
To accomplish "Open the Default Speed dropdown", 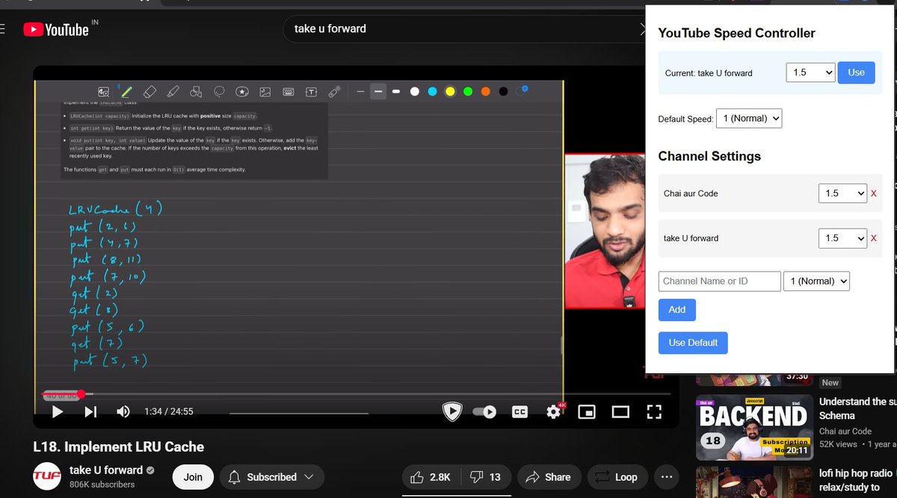I will pyautogui.click(x=748, y=119).
